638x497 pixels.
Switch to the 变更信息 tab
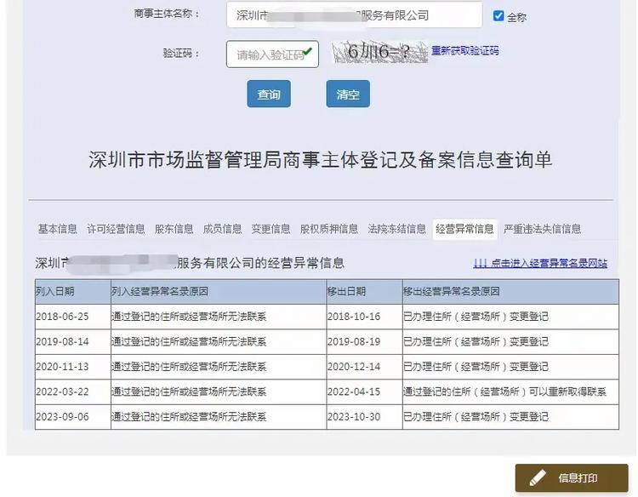(x=271, y=229)
